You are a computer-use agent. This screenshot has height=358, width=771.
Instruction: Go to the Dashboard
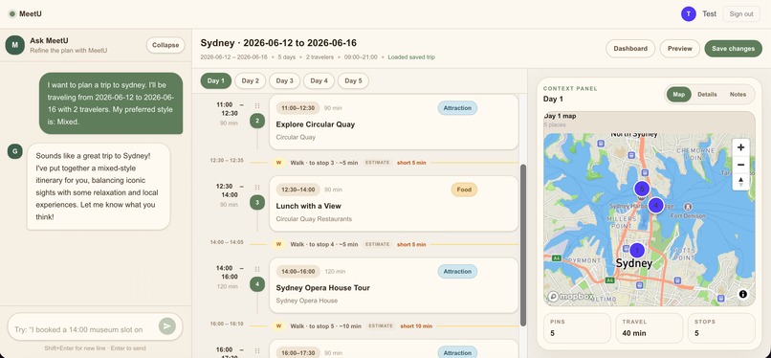click(630, 48)
